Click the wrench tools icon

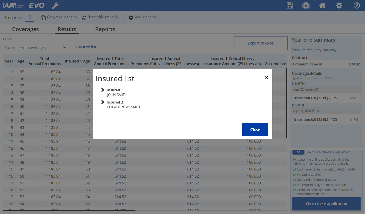click(x=55, y=5)
